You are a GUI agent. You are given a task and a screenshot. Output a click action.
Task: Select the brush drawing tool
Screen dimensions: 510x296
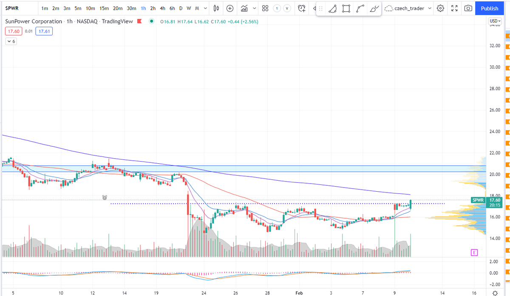point(374,8)
